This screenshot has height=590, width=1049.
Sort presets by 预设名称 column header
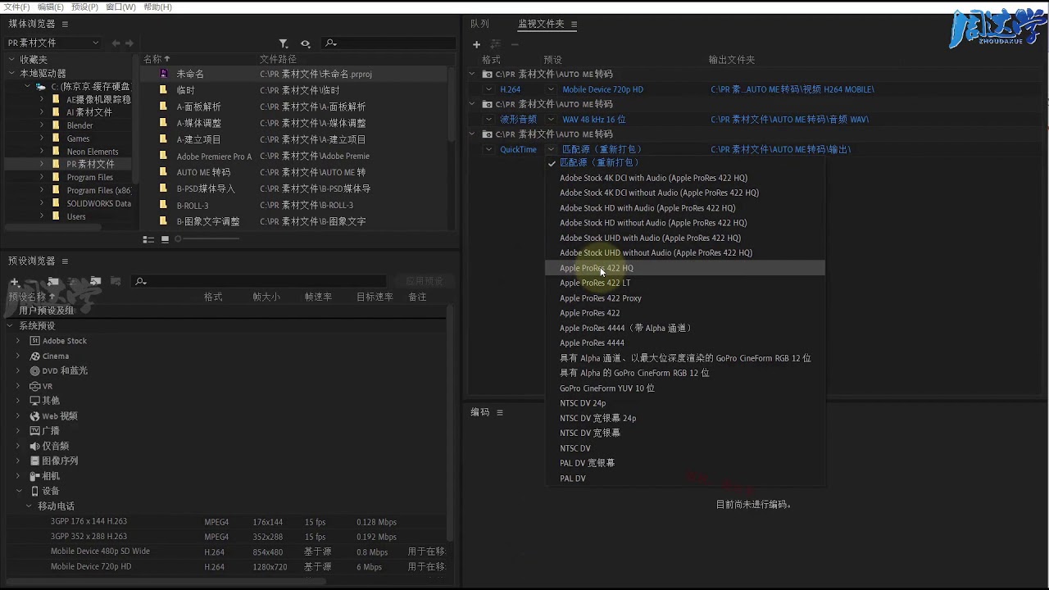pyautogui.click(x=32, y=297)
